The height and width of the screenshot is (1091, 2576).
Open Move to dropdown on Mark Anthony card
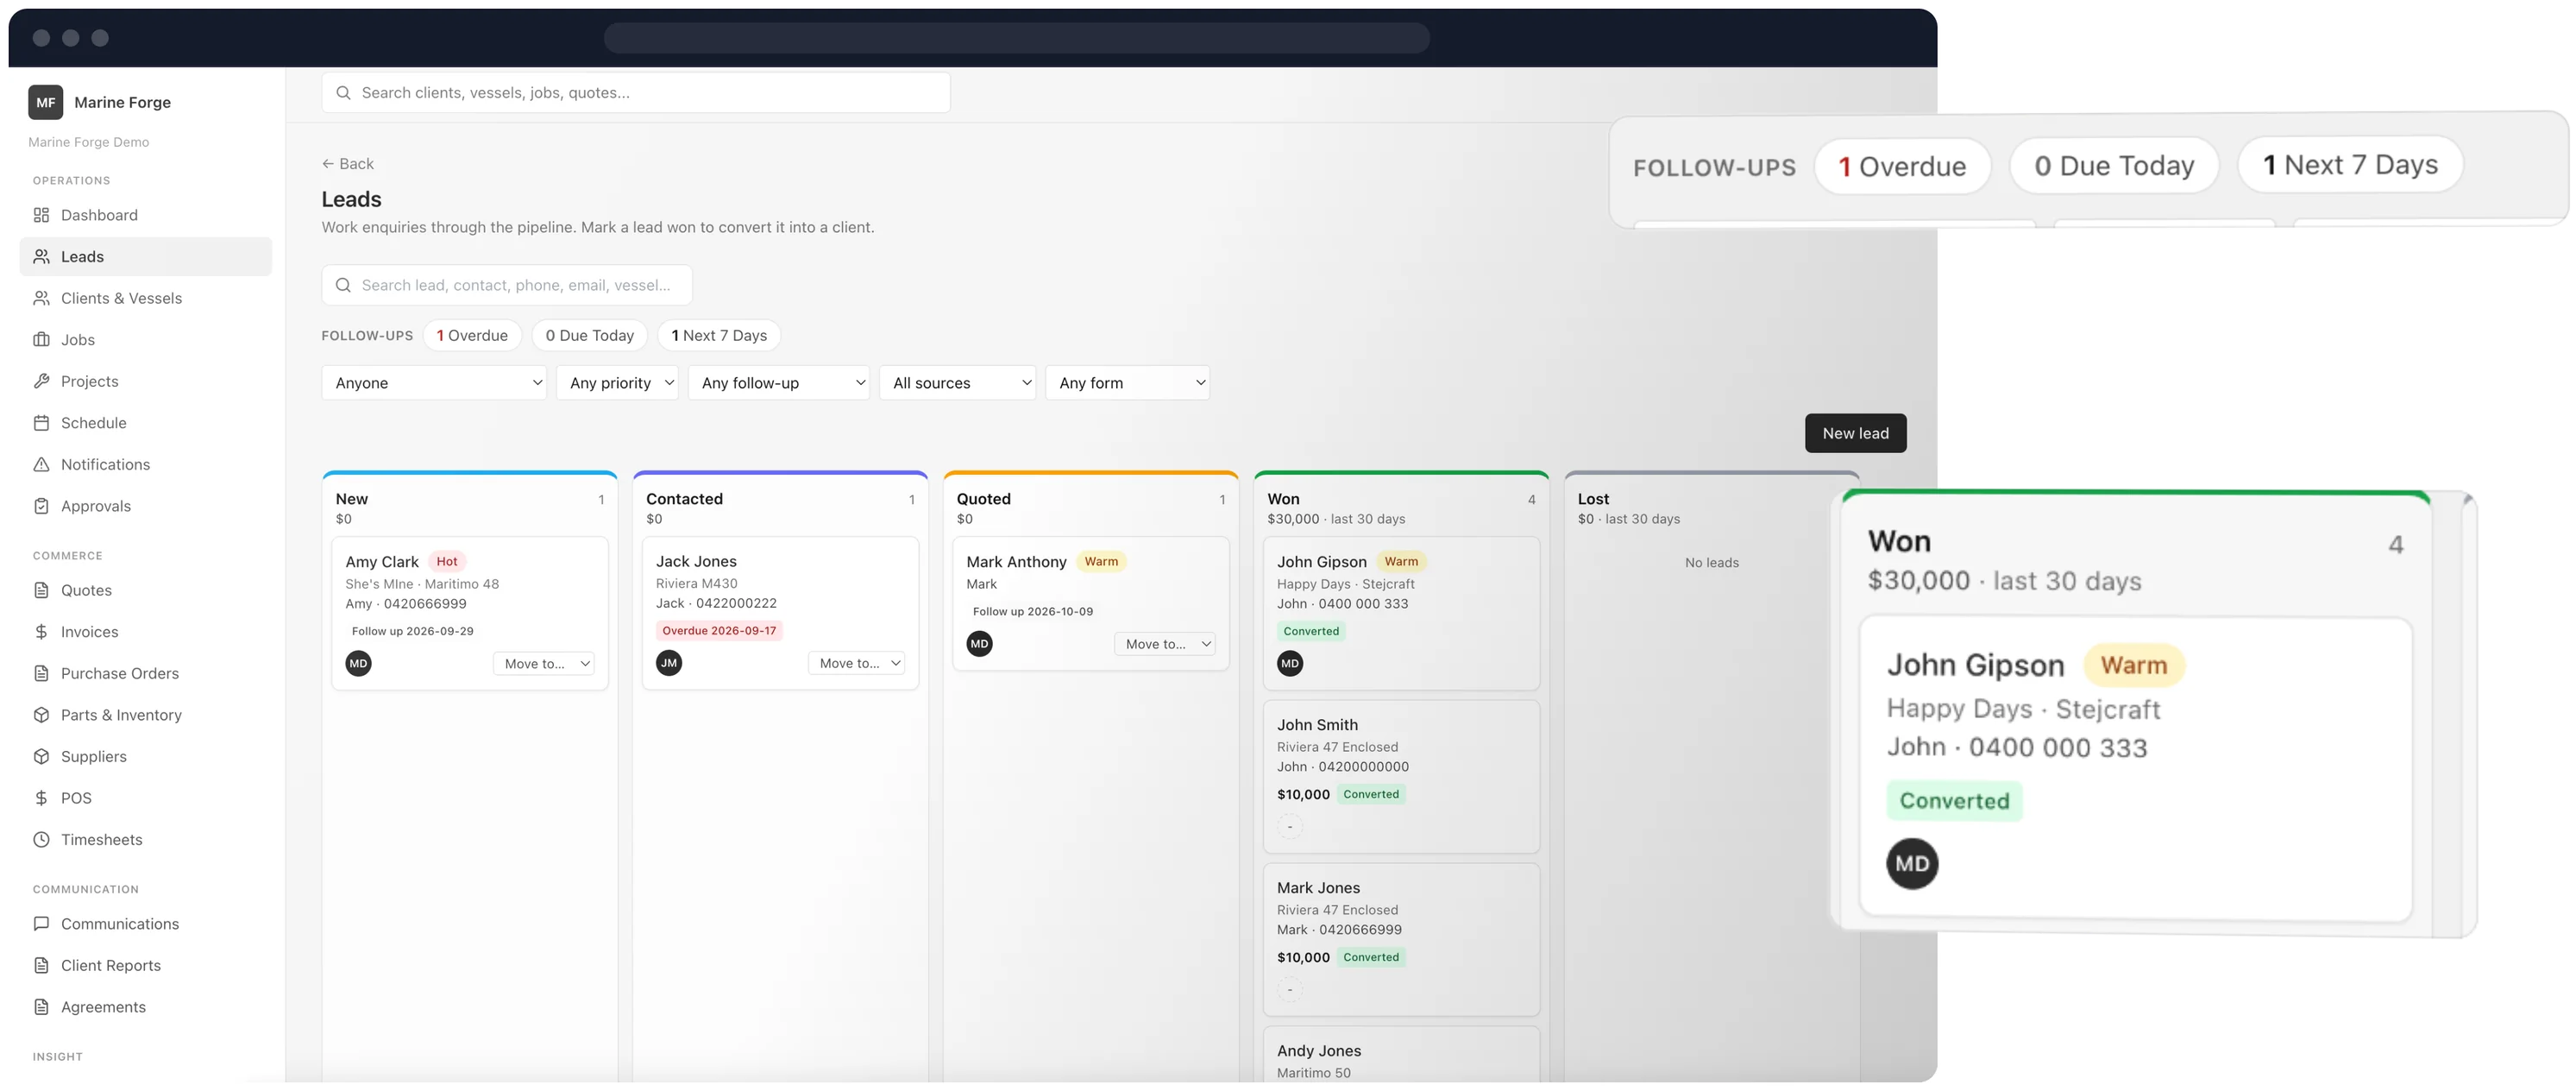pyautogui.click(x=1165, y=644)
